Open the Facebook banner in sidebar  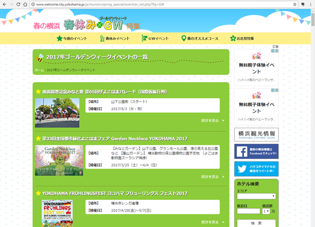pyautogui.click(x=256, y=151)
